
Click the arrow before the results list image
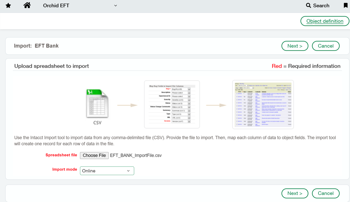point(216,105)
